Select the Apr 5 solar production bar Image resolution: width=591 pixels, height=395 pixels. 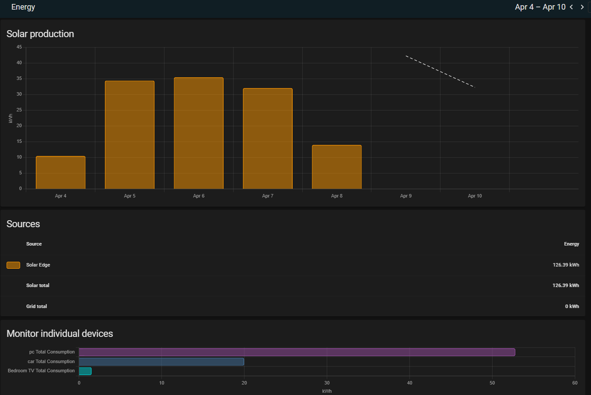(129, 135)
